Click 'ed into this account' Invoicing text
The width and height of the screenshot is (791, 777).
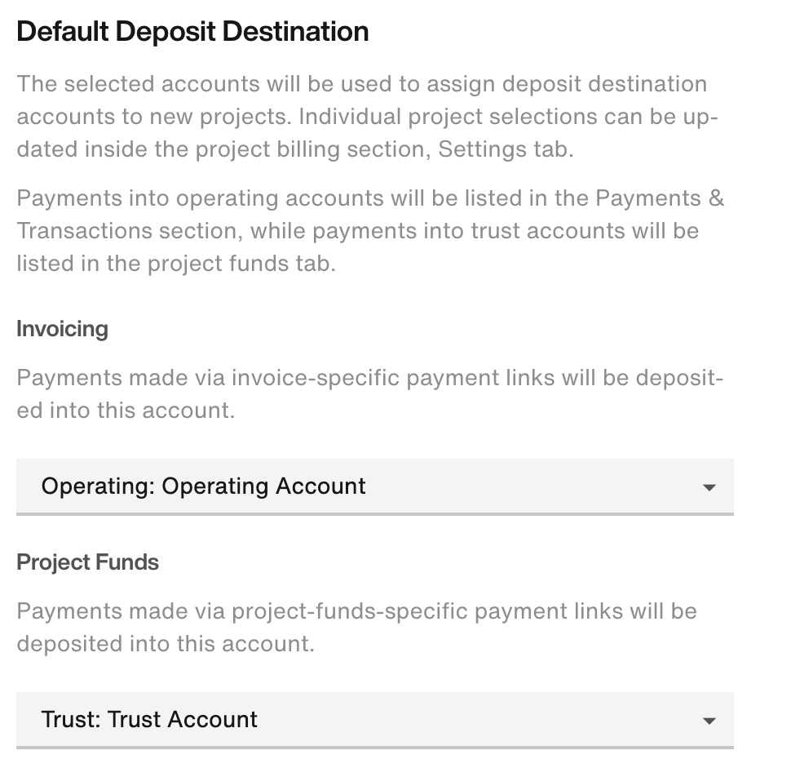[x=126, y=411]
